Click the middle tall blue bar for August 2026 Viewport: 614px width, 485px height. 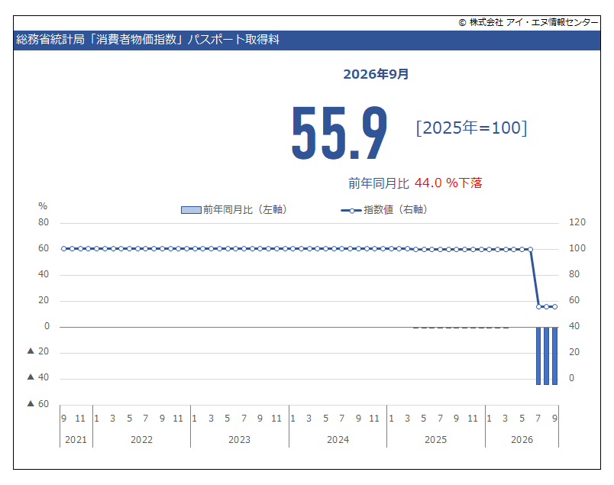546,356
